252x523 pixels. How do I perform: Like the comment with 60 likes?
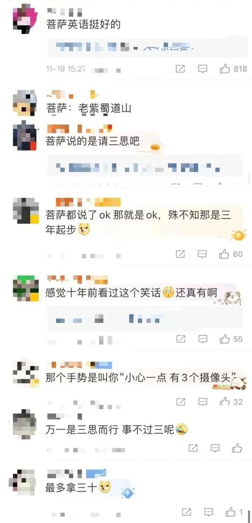[x=224, y=254]
